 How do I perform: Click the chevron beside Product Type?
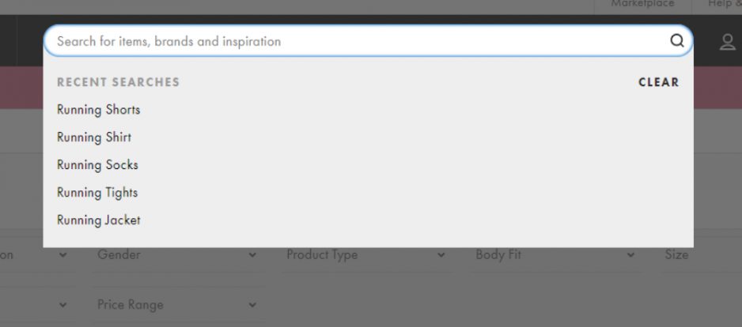pyautogui.click(x=441, y=255)
